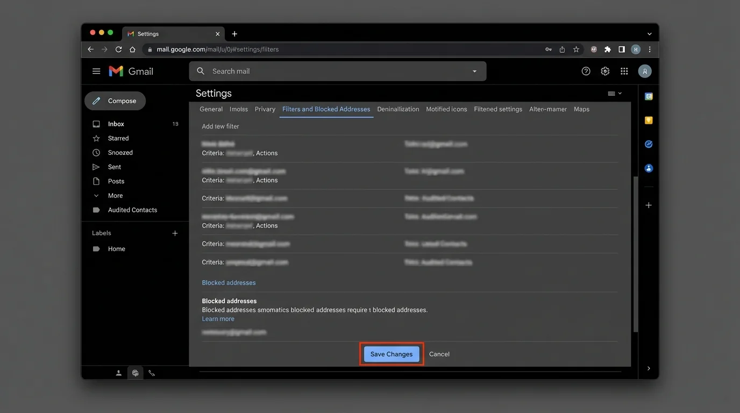Add a side panel item with the plus icon
740x413 pixels.
click(649, 205)
